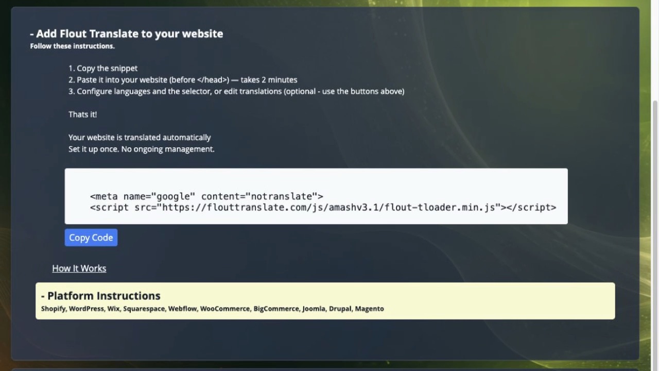
Task: Click the 'Follow these instructions.' text
Action: pos(72,46)
